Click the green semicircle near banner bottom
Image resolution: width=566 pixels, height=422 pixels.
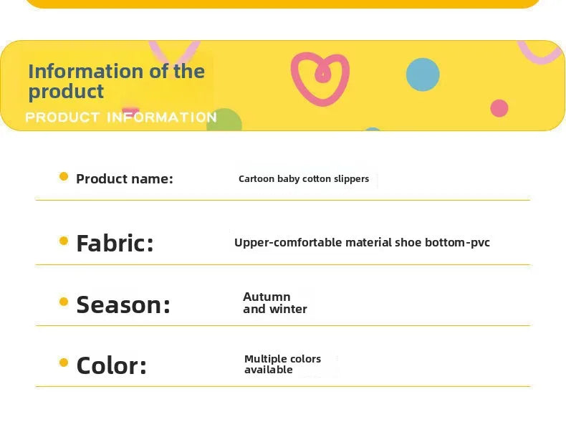[x=225, y=120]
